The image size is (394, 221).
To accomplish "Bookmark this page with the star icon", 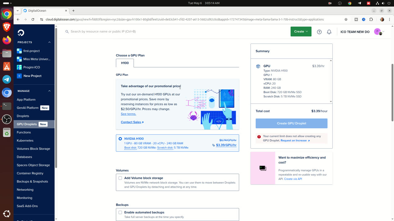I will 346,19.
